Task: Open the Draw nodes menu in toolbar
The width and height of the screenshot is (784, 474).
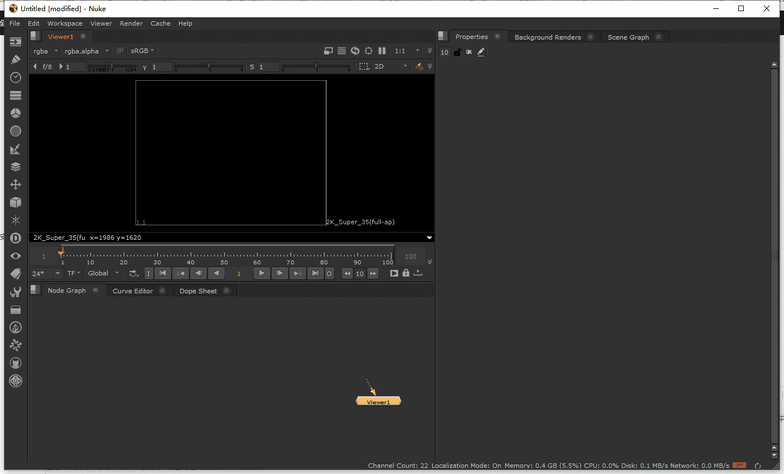Action: [x=16, y=60]
